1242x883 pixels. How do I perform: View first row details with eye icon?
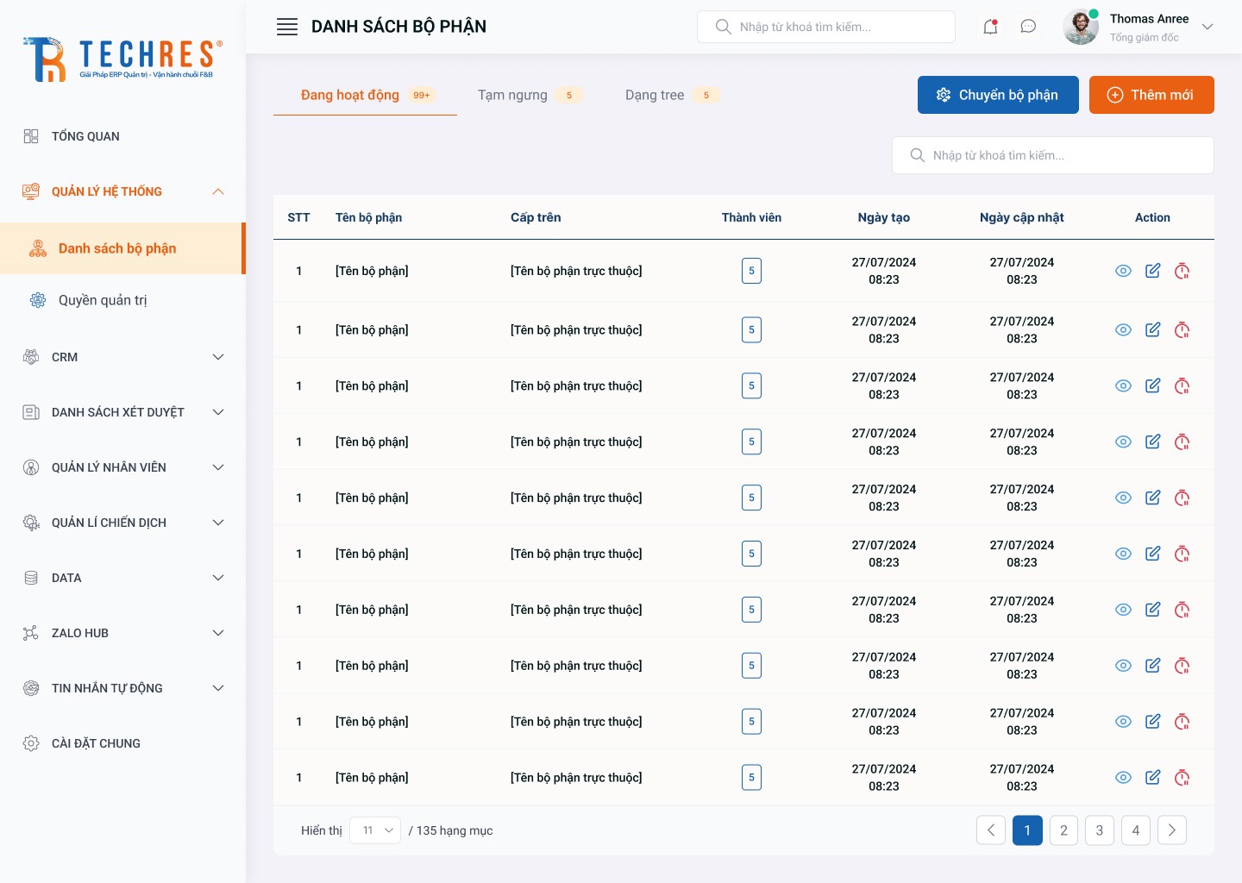(1123, 271)
